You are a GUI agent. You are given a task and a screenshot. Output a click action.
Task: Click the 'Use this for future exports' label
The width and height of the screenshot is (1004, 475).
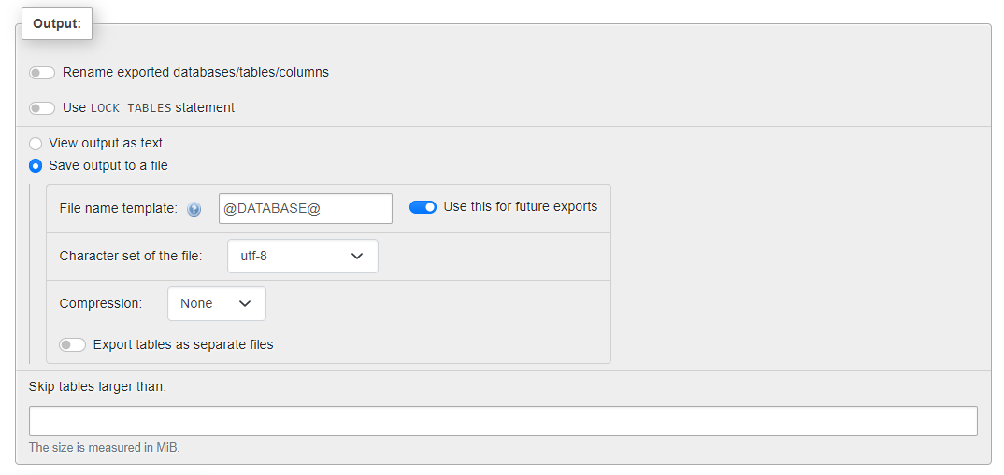tap(521, 207)
